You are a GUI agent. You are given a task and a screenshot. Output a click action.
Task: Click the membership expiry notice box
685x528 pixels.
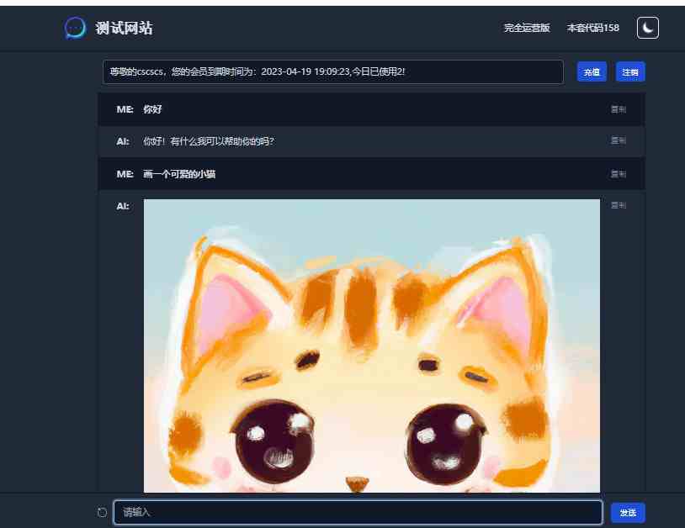[332, 72]
